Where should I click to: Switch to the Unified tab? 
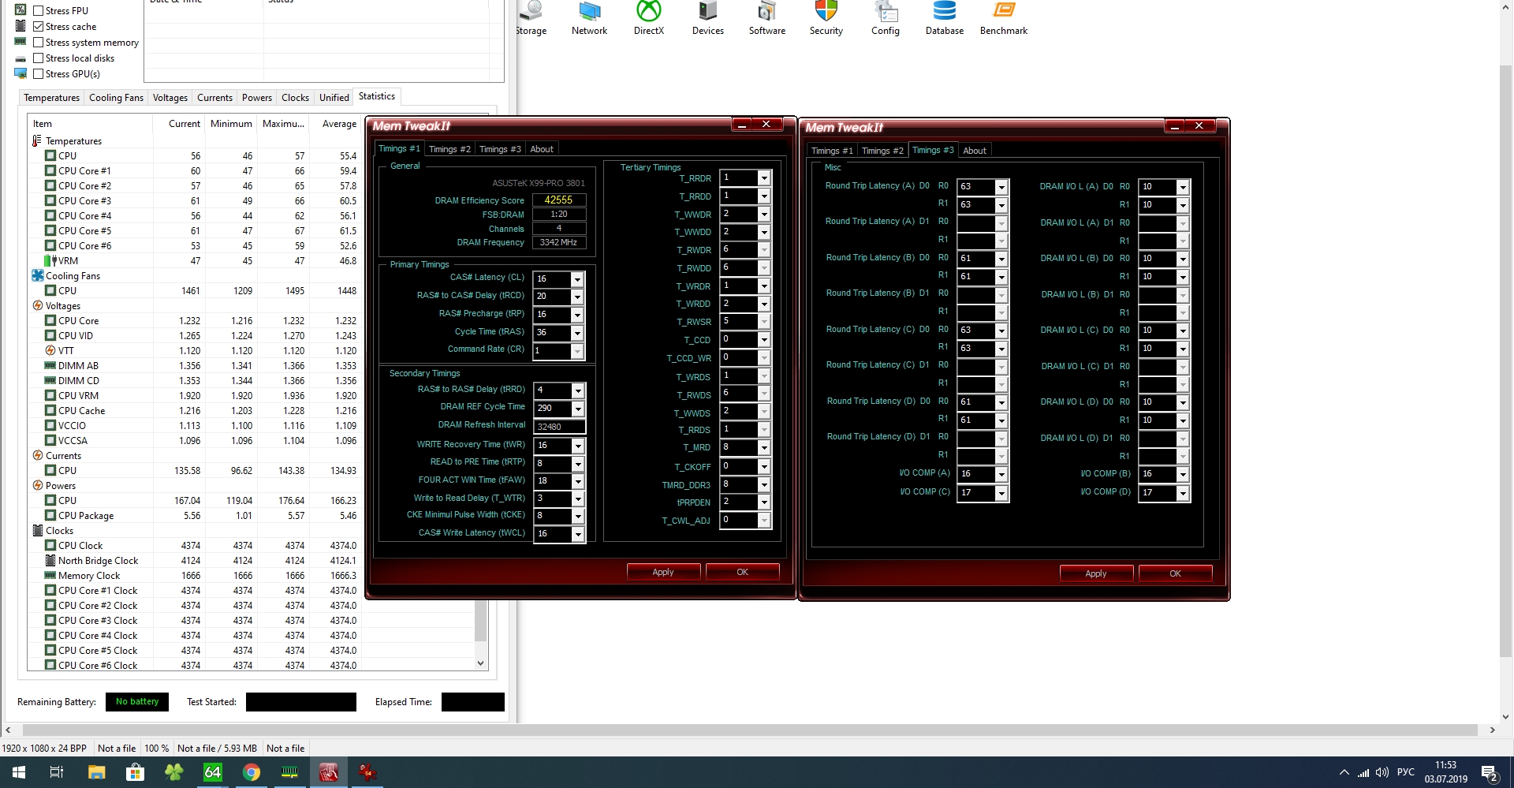coord(334,98)
